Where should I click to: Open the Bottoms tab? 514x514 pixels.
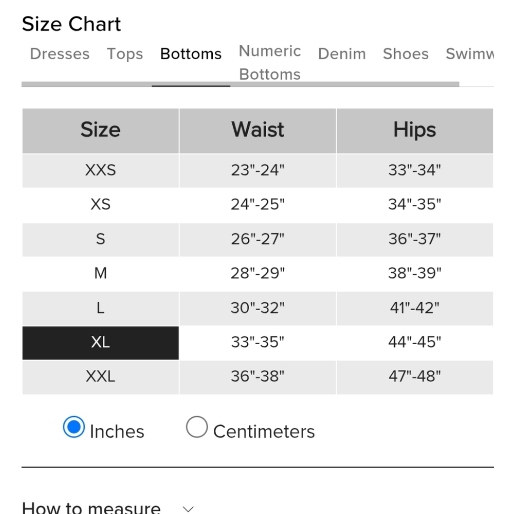point(191,54)
